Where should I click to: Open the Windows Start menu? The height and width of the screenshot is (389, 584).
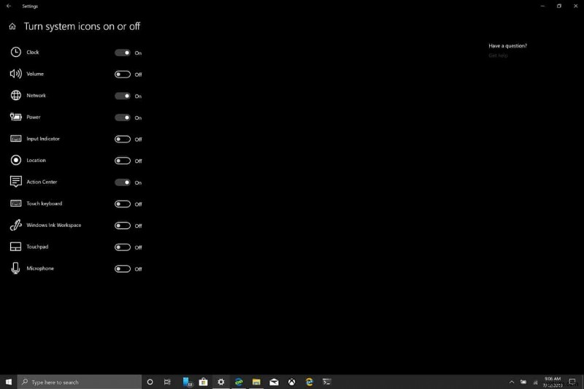tap(9, 382)
